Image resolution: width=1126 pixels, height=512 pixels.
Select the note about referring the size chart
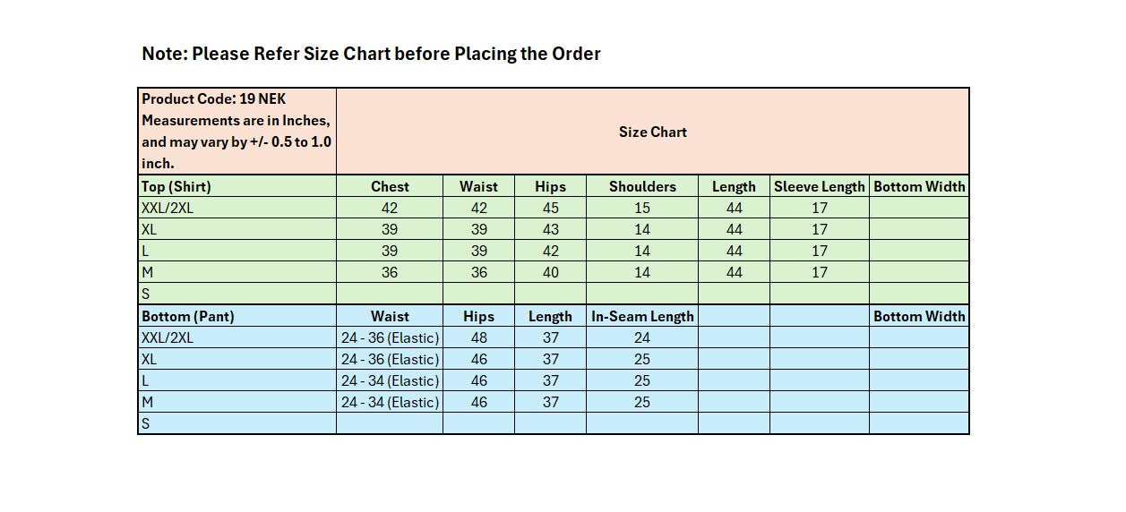coord(371,54)
